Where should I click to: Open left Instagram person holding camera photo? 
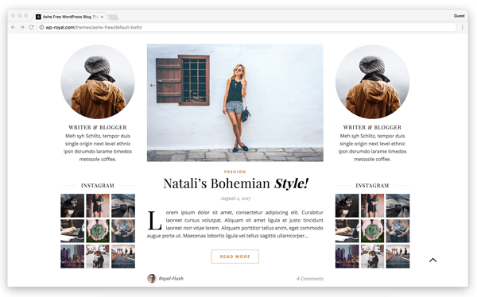coord(123,231)
